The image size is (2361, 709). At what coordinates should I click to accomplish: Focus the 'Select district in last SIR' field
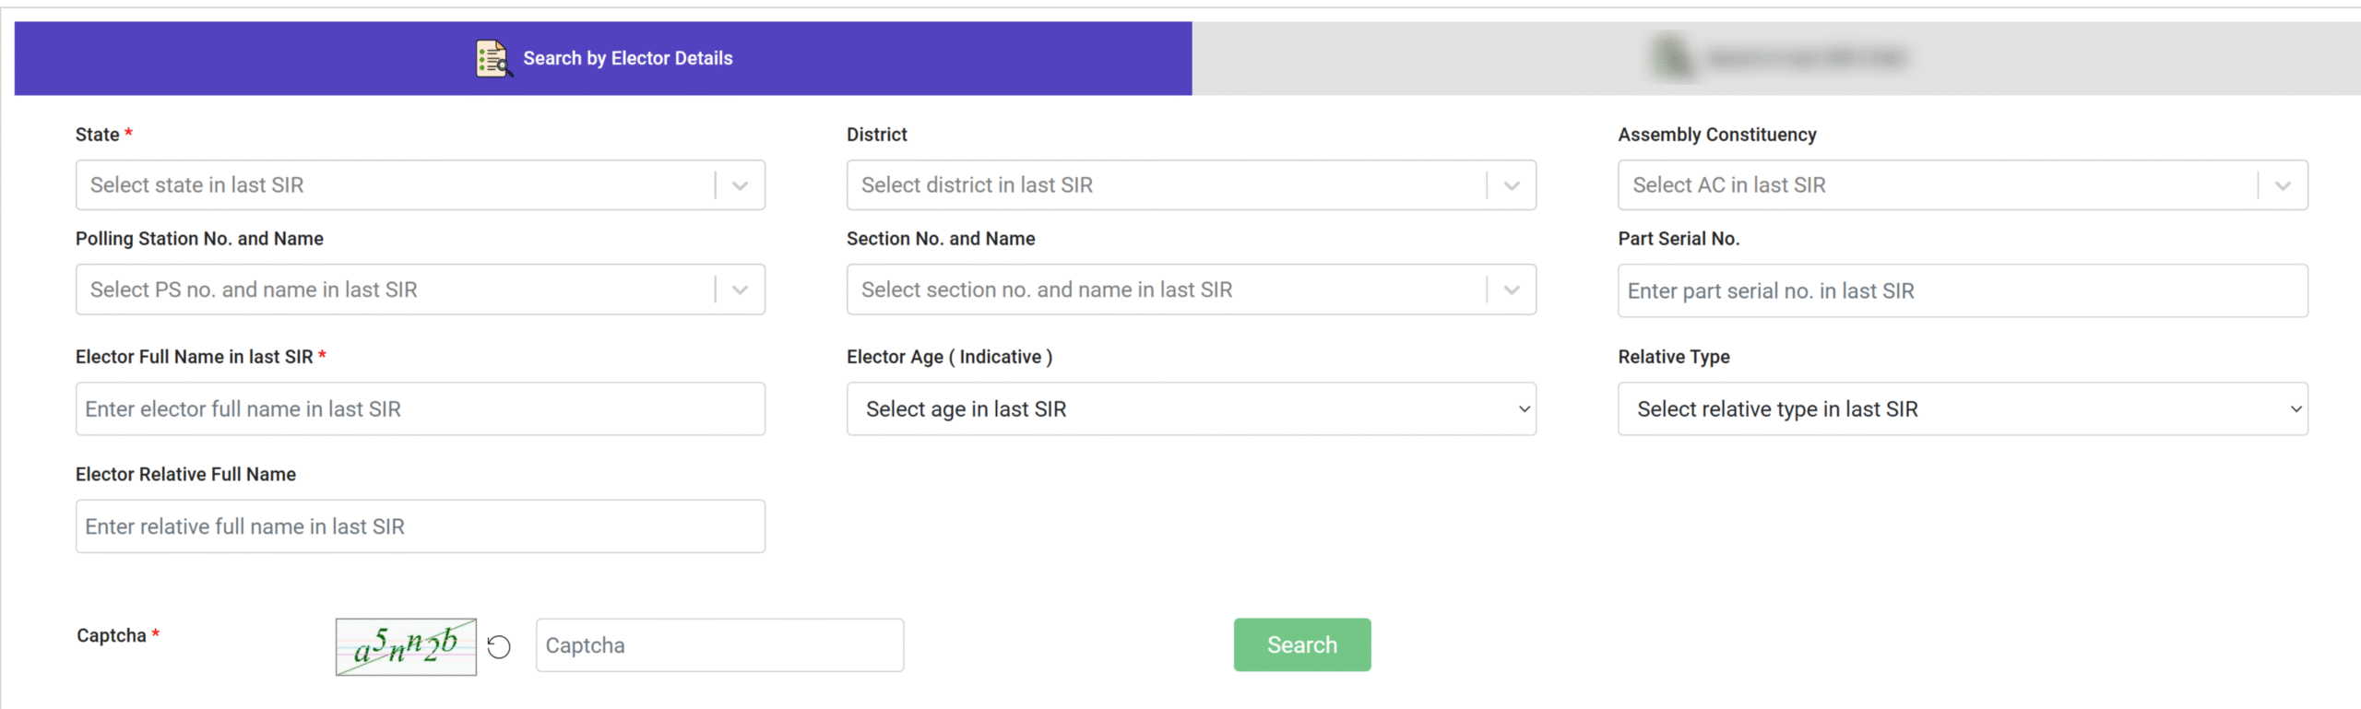click(x=1167, y=185)
